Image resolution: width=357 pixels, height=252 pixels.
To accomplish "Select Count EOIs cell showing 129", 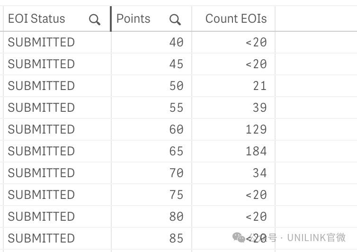I will click(256, 129).
